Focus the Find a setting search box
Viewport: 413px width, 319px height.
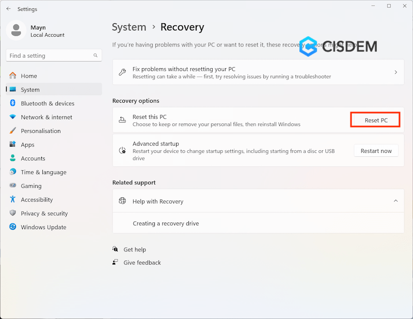(x=49, y=55)
